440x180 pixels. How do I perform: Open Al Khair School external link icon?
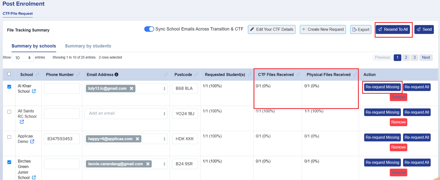[x=34, y=91]
